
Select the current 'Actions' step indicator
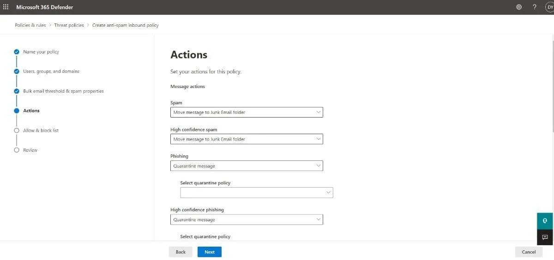click(17, 111)
